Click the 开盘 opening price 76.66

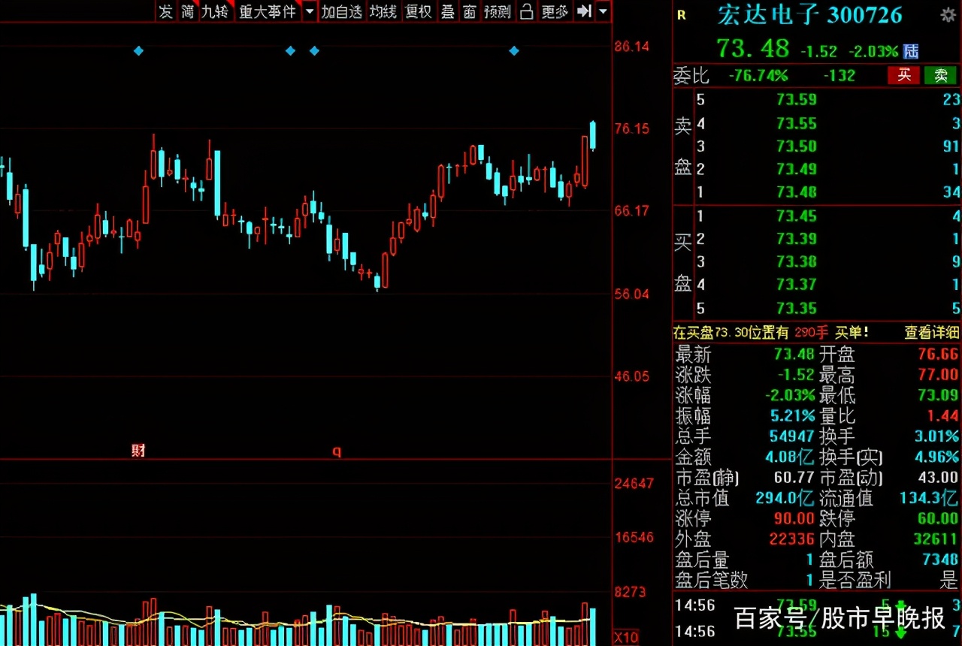pyautogui.click(x=939, y=355)
